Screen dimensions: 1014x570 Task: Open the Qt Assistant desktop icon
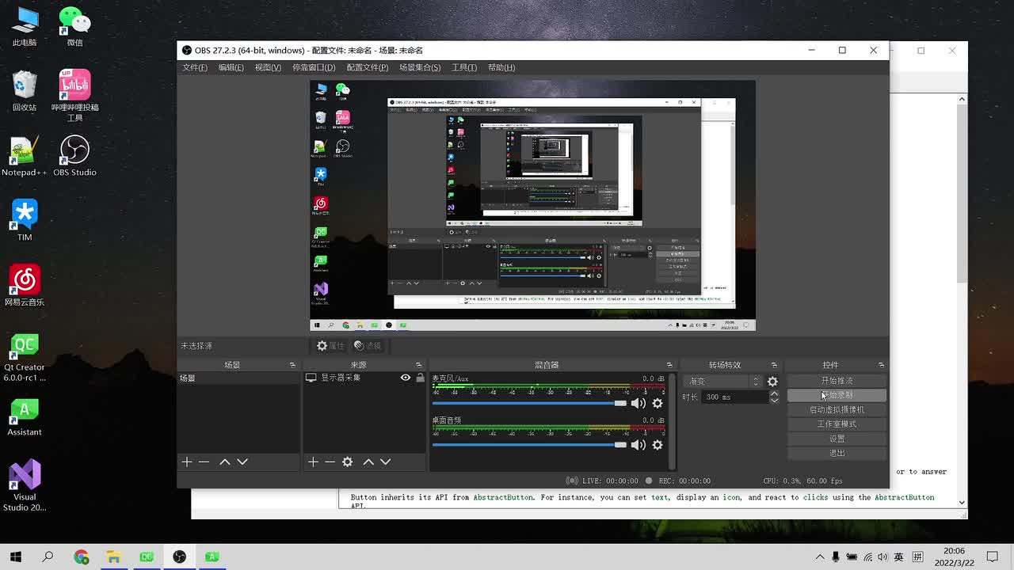tap(25, 416)
